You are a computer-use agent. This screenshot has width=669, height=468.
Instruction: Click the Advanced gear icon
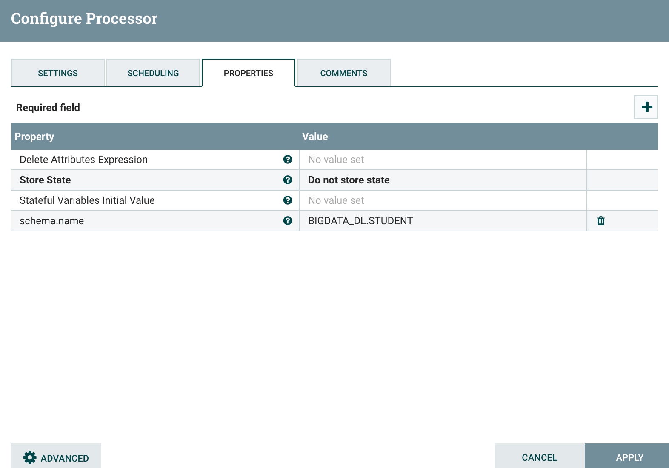point(30,457)
